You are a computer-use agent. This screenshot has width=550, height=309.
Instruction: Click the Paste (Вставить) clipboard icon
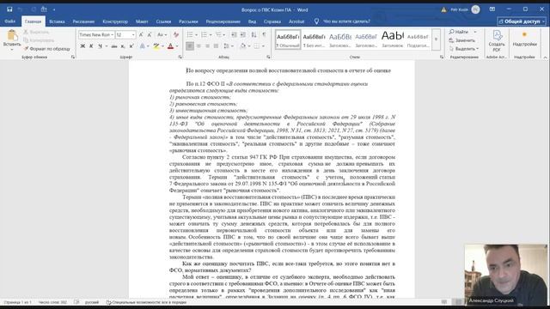[12, 36]
